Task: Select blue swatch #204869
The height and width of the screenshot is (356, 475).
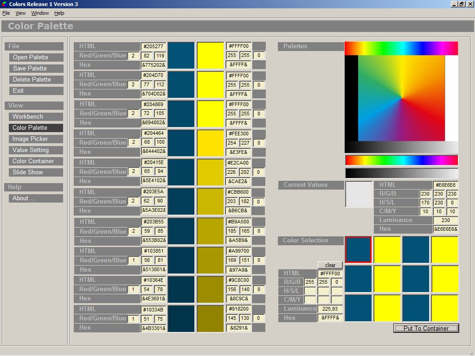Action: [x=181, y=114]
